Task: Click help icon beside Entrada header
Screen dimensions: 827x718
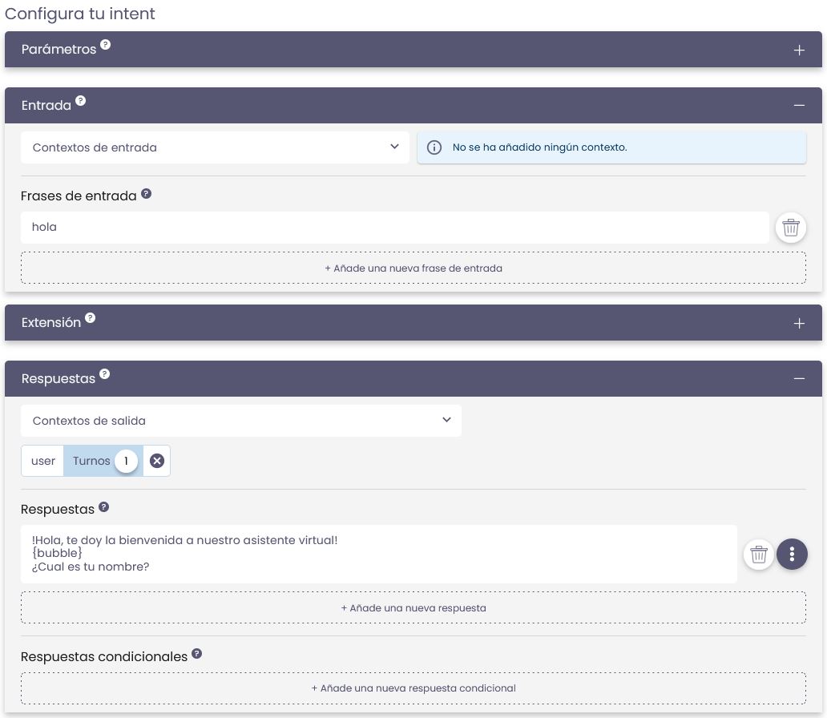Action: click(x=79, y=102)
